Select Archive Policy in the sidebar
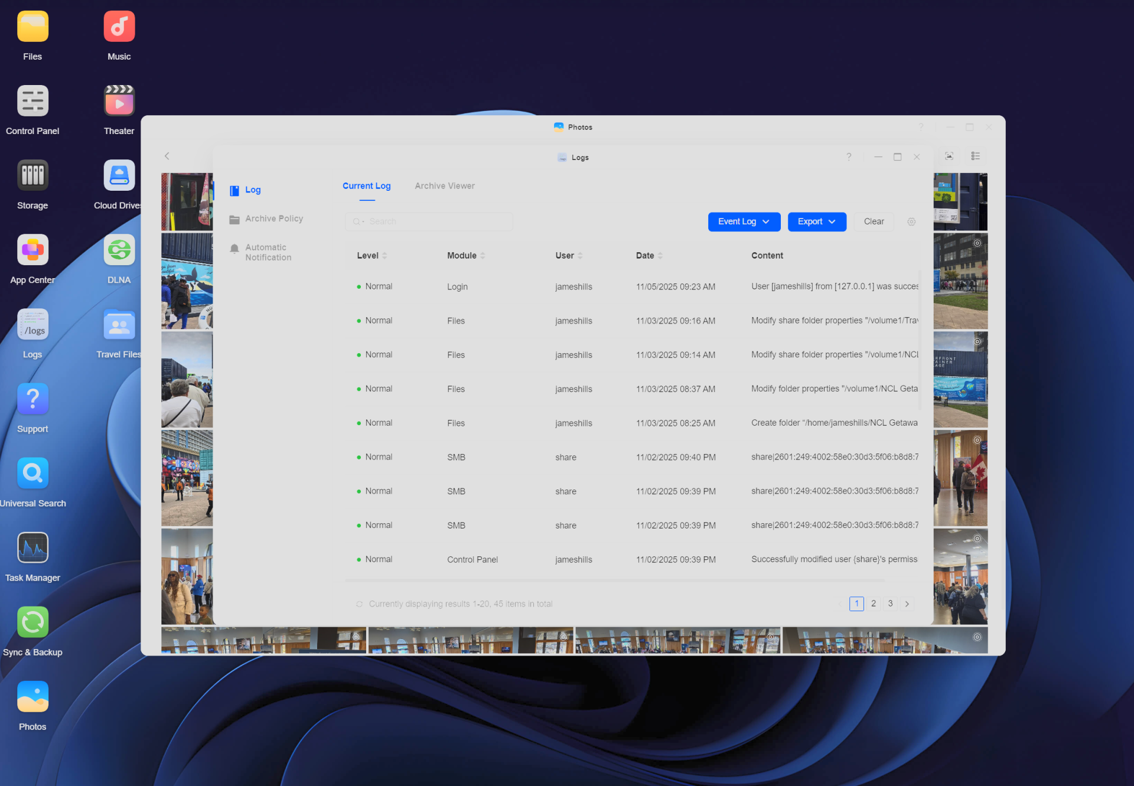1134x786 pixels. [273, 218]
